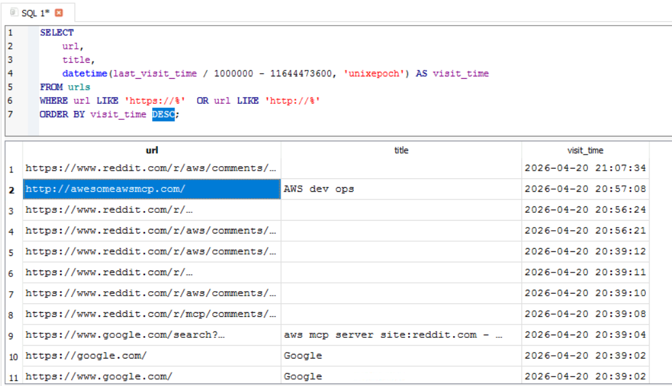Click the reddit.com/r/… url cell visited at 20:56:24
The height and width of the screenshot is (386, 672).
[x=151, y=210]
